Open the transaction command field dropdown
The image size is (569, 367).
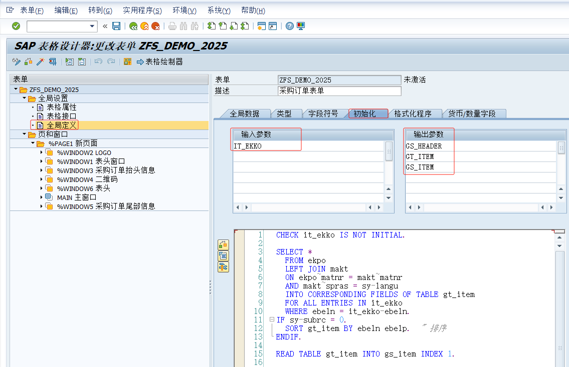click(92, 26)
